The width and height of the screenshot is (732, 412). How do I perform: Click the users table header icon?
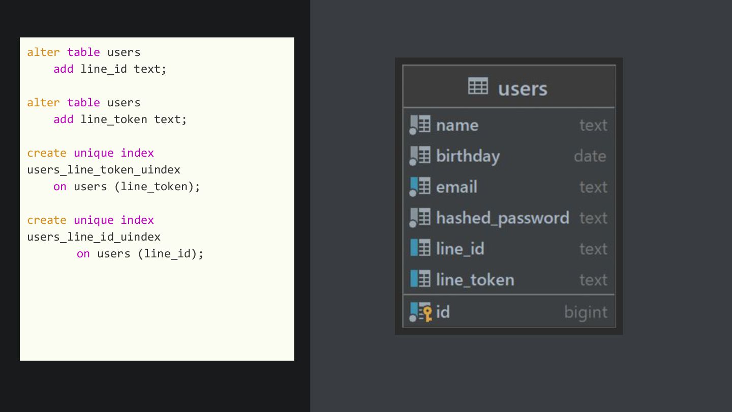point(478,86)
